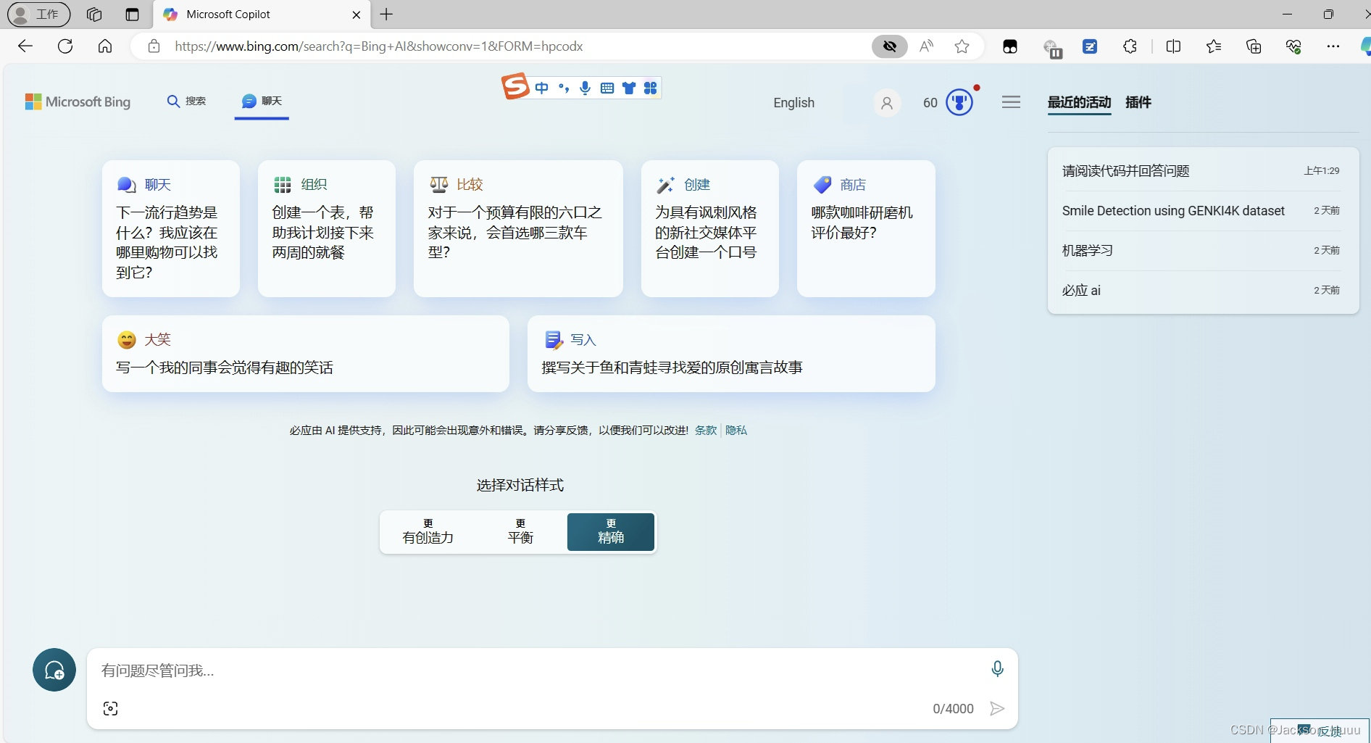Switch conversation style to 平衡
The height and width of the screenshot is (743, 1371).
click(519, 531)
